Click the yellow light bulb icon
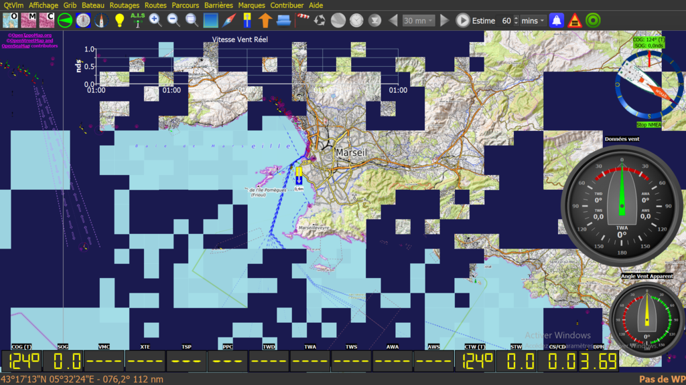This screenshot has width=686, height=385. pos(119,21)
